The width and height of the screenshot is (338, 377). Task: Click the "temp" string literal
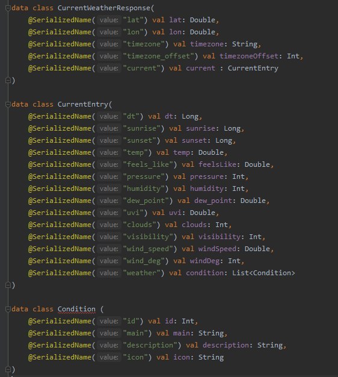point(135,152)
